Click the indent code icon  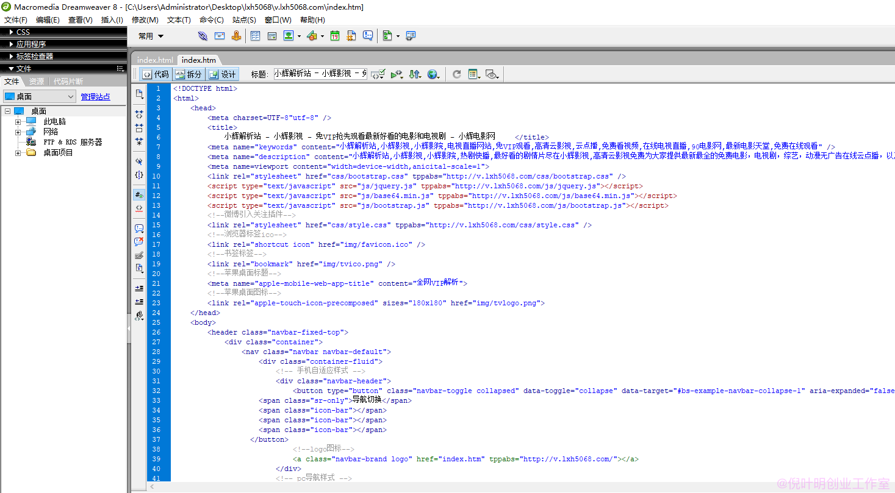(x=139, y=288)
